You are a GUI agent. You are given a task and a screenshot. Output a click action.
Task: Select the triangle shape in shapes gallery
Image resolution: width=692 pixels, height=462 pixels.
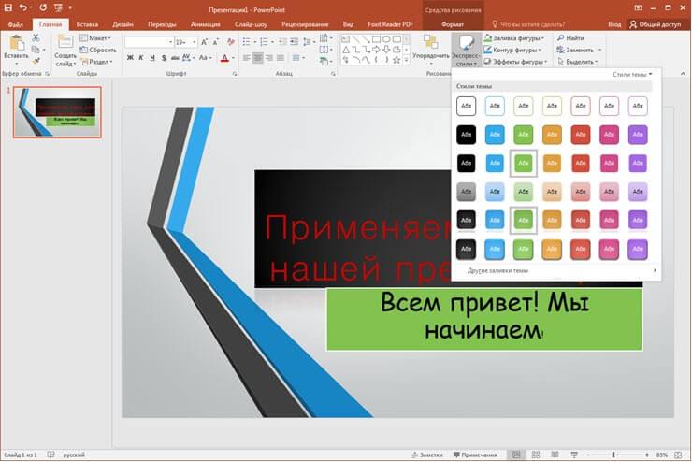coord(346,50)
